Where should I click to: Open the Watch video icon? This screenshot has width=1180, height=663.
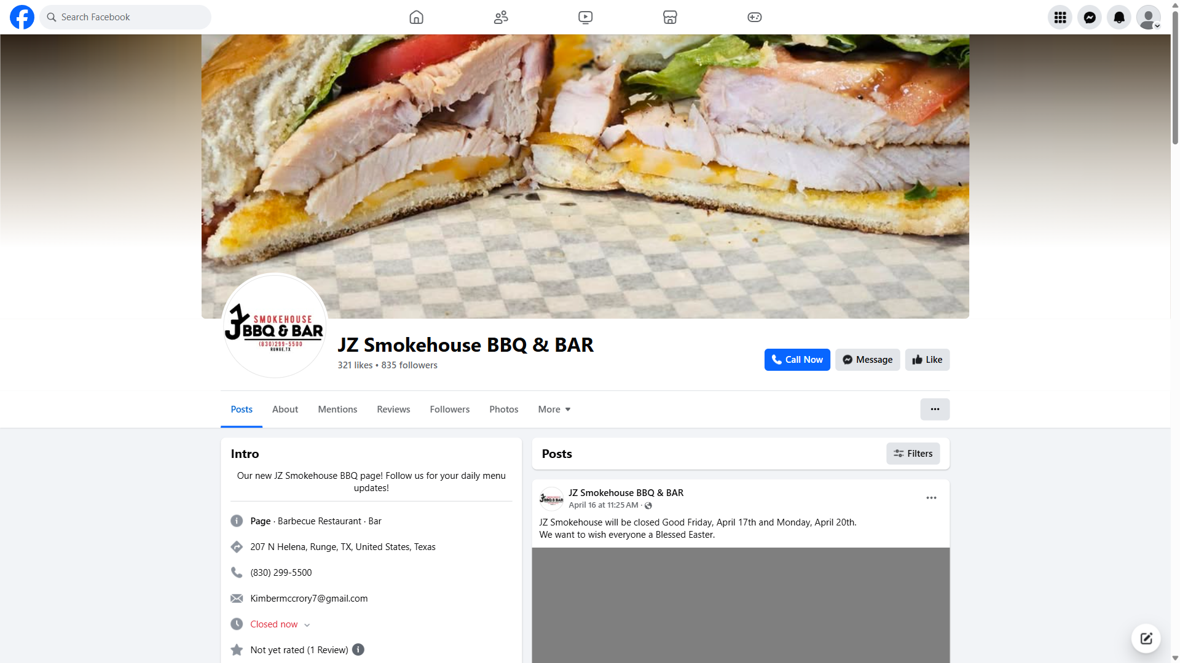585,17
